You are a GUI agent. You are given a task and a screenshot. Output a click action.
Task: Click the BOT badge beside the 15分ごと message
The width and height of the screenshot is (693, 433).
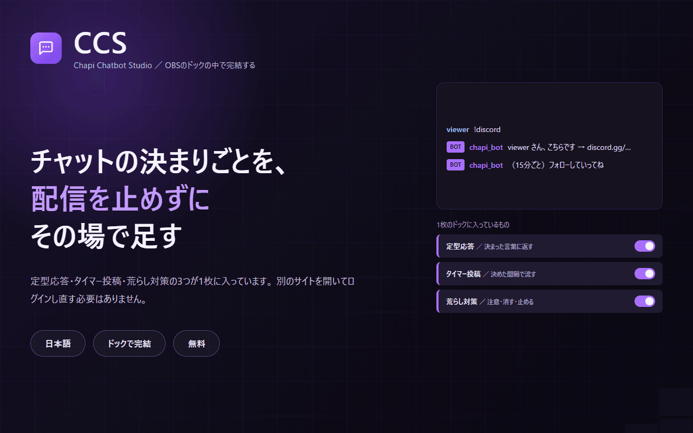pos(455,165)
